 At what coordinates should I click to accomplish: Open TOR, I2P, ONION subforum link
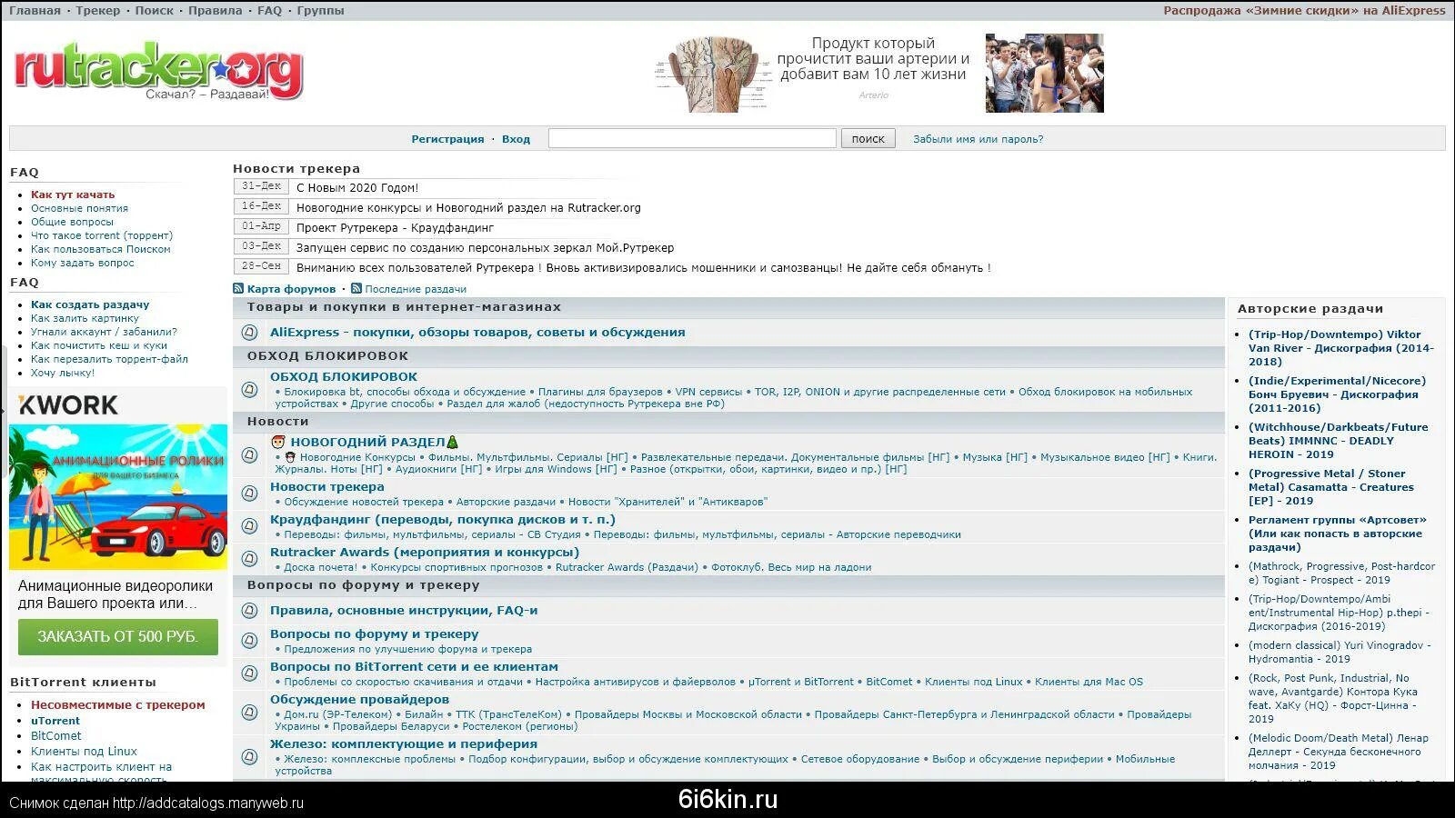pos(880,392)
